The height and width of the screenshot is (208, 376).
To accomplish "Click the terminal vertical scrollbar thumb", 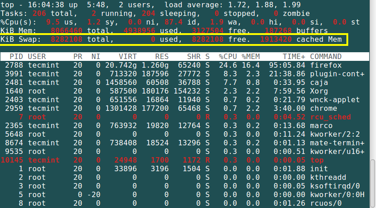I will pos(372,182).
